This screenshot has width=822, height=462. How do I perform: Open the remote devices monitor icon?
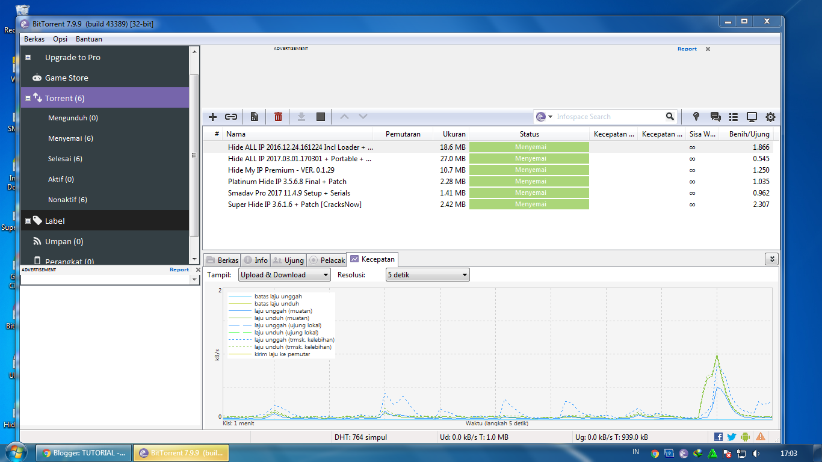click(x=752, y=117)
